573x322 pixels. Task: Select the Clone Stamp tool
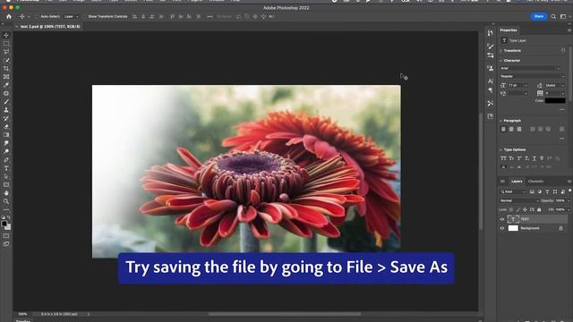click(6, 110)
